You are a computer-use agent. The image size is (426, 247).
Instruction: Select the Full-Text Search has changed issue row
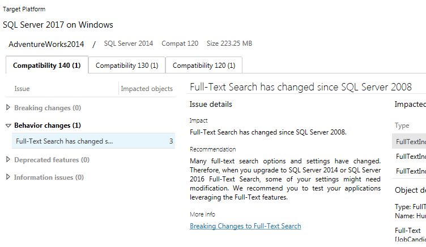pyautogui.click(x=93, y=141)
